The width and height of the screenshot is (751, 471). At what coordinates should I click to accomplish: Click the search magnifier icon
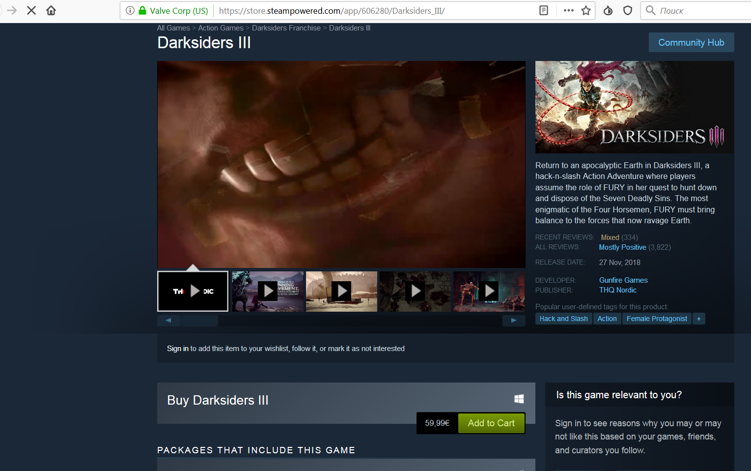(x=651, y=10)
